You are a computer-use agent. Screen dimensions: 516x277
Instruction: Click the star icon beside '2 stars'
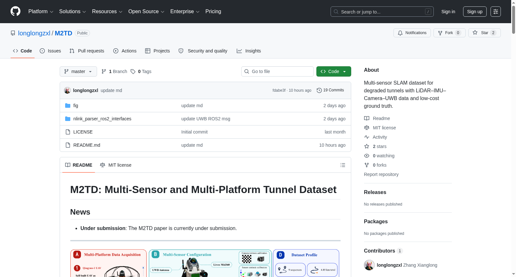[367, 146]
